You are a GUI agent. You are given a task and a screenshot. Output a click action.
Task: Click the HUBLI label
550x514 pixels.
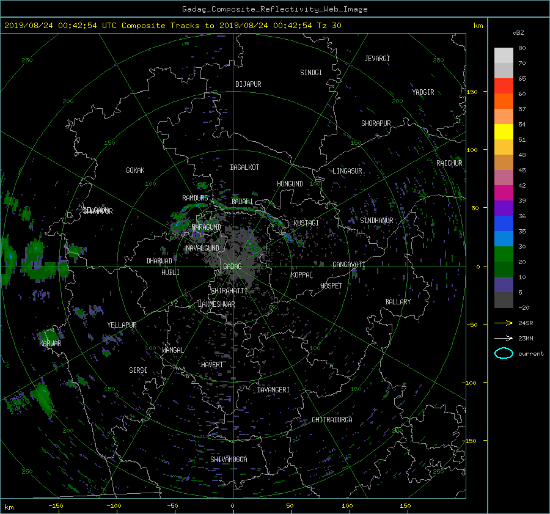click(170, 272)
